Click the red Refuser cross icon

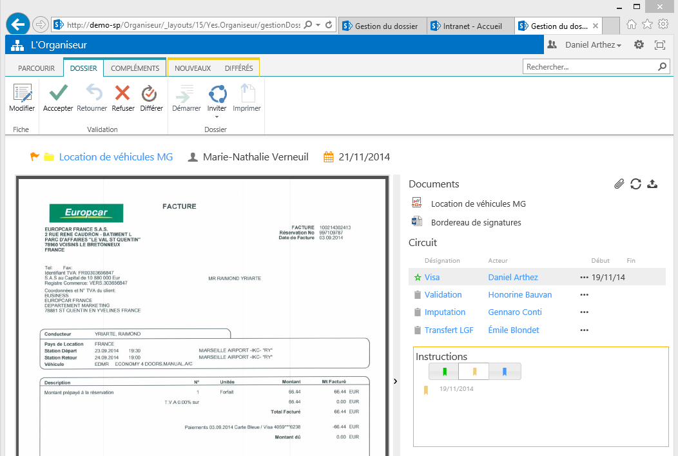[x=122, y=95]
